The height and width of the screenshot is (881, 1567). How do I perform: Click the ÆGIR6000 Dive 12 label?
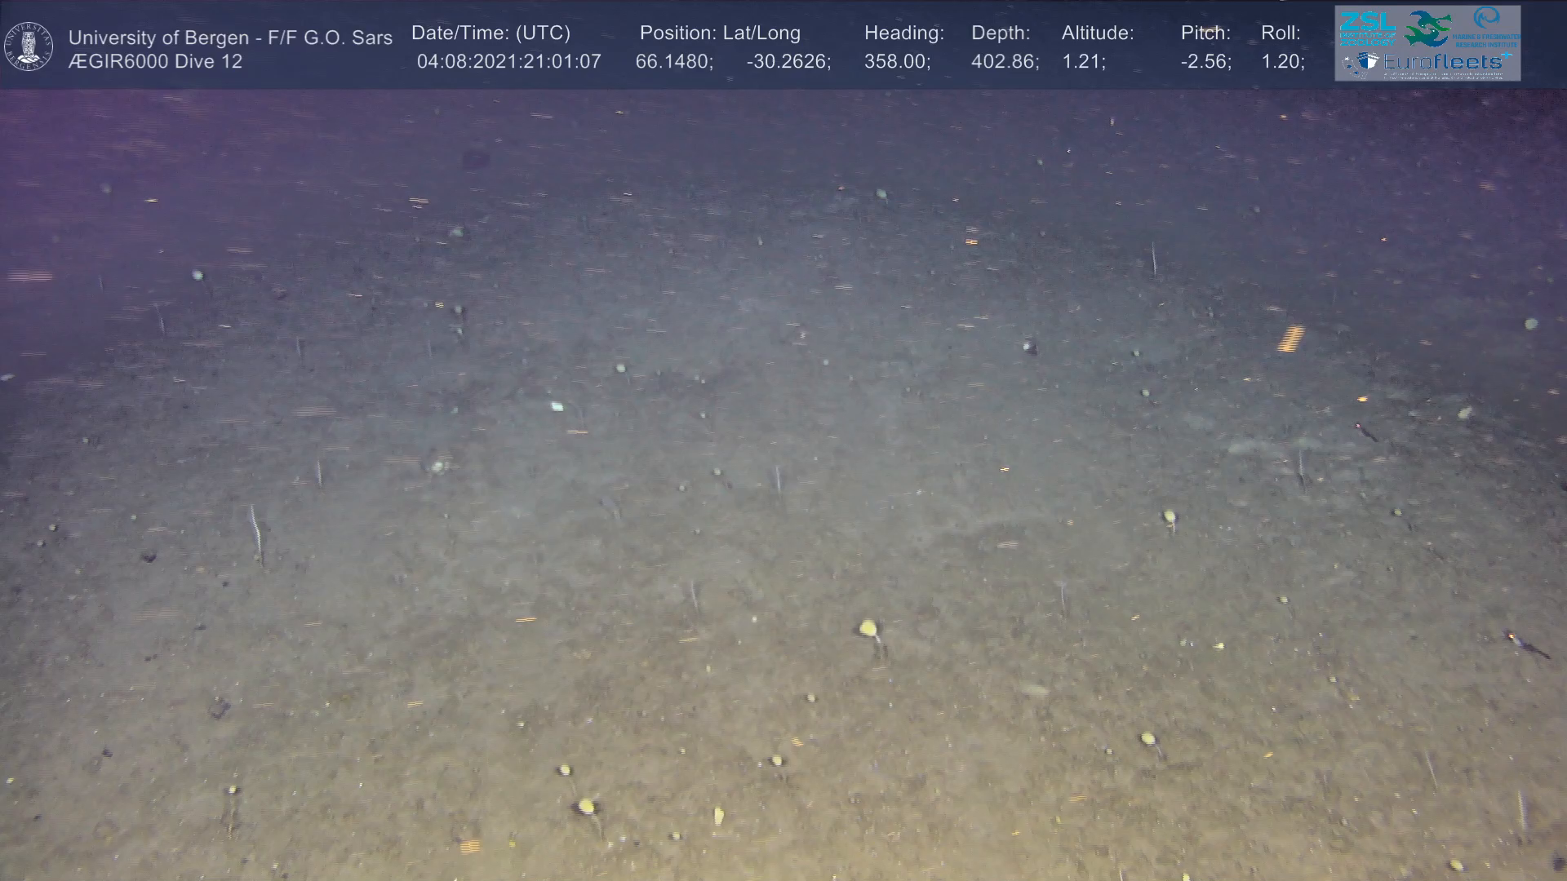(x=155, y=62)
